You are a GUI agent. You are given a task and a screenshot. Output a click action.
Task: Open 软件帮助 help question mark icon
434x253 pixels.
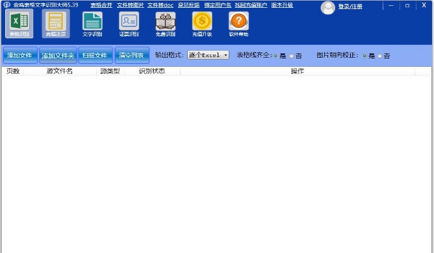pos(238,24)
